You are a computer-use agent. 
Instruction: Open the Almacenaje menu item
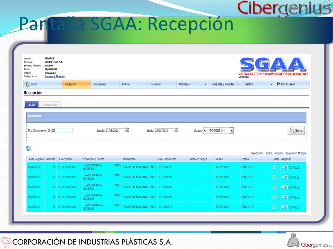(x=105, y=84)
